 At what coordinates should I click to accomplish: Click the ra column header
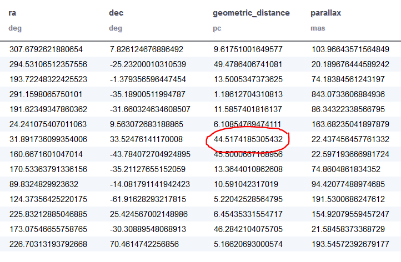[x=12, y=13]
